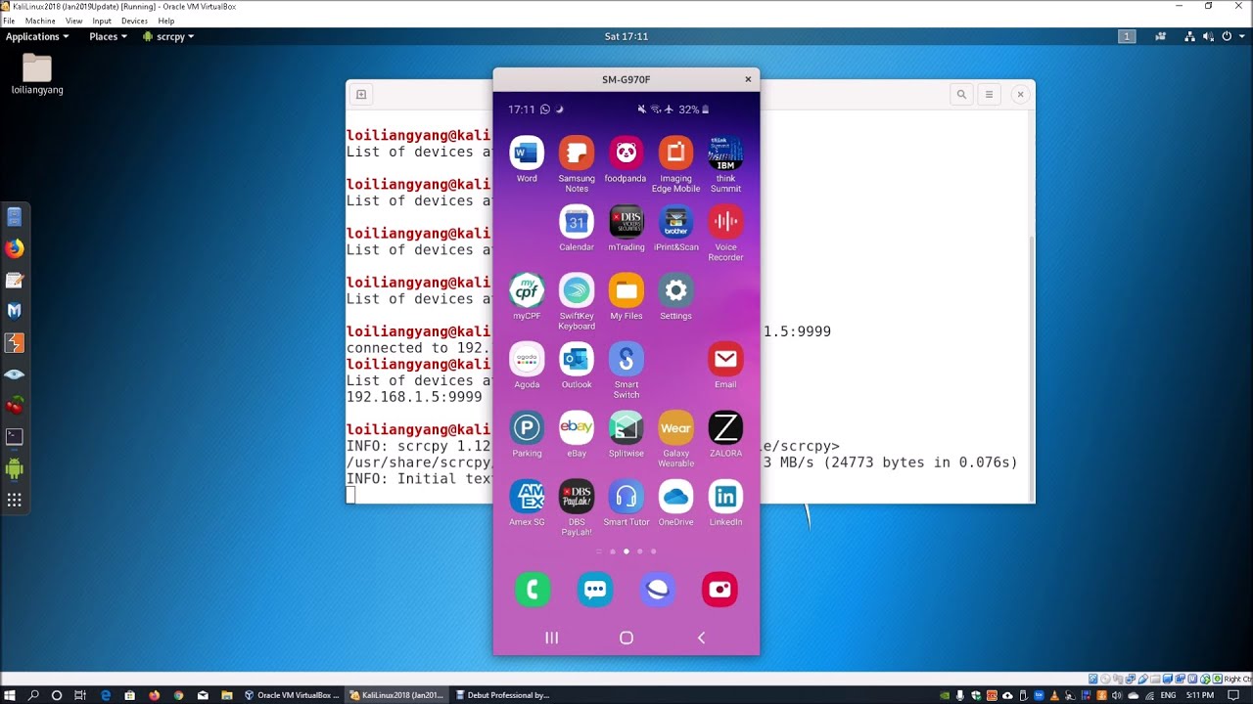The image size is (1253, 704).
Task: Launch Samsung Notes app
Action: point(577,154)
